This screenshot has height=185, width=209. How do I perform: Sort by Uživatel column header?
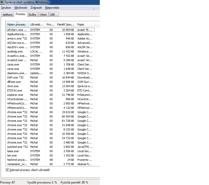click(x=37, y=24)
